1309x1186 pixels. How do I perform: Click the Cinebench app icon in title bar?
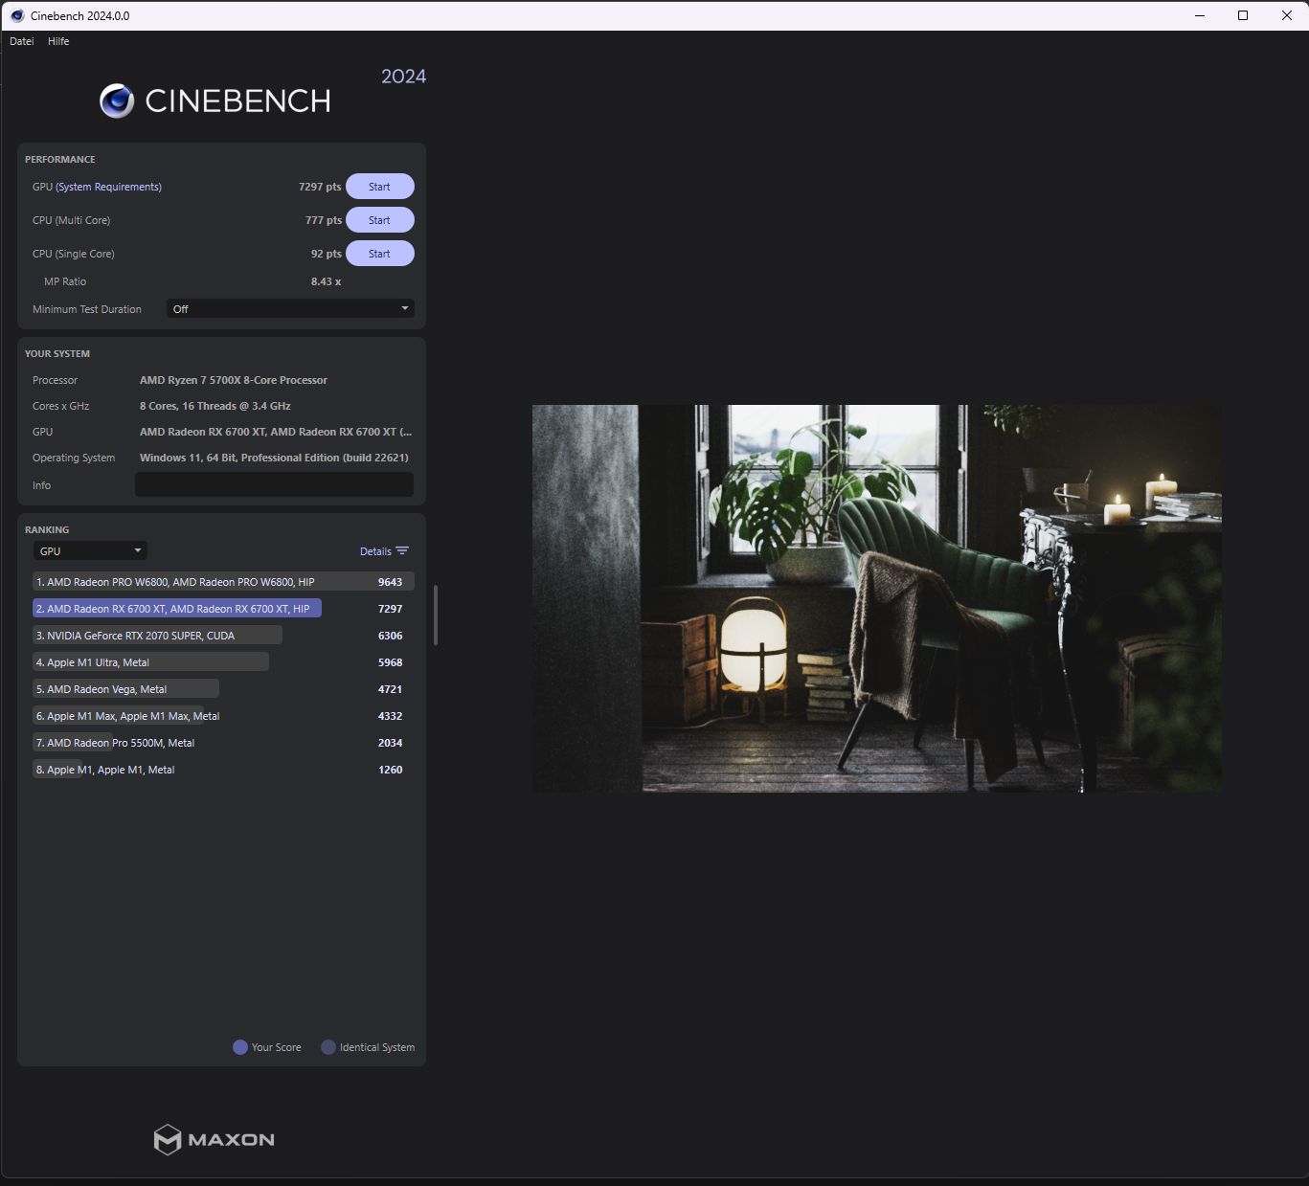tap(17, 15)
